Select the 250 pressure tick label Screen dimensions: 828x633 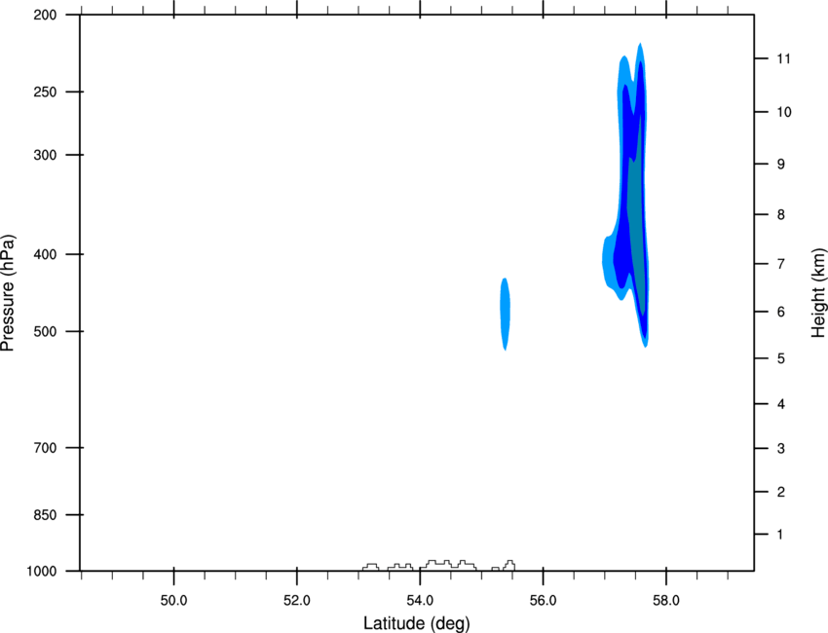[45, 93]
